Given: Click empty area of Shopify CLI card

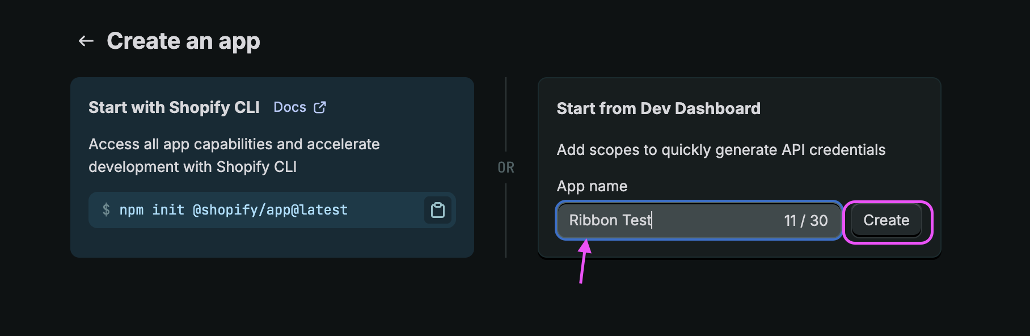Looking at the screenshot, I should 272,243.
